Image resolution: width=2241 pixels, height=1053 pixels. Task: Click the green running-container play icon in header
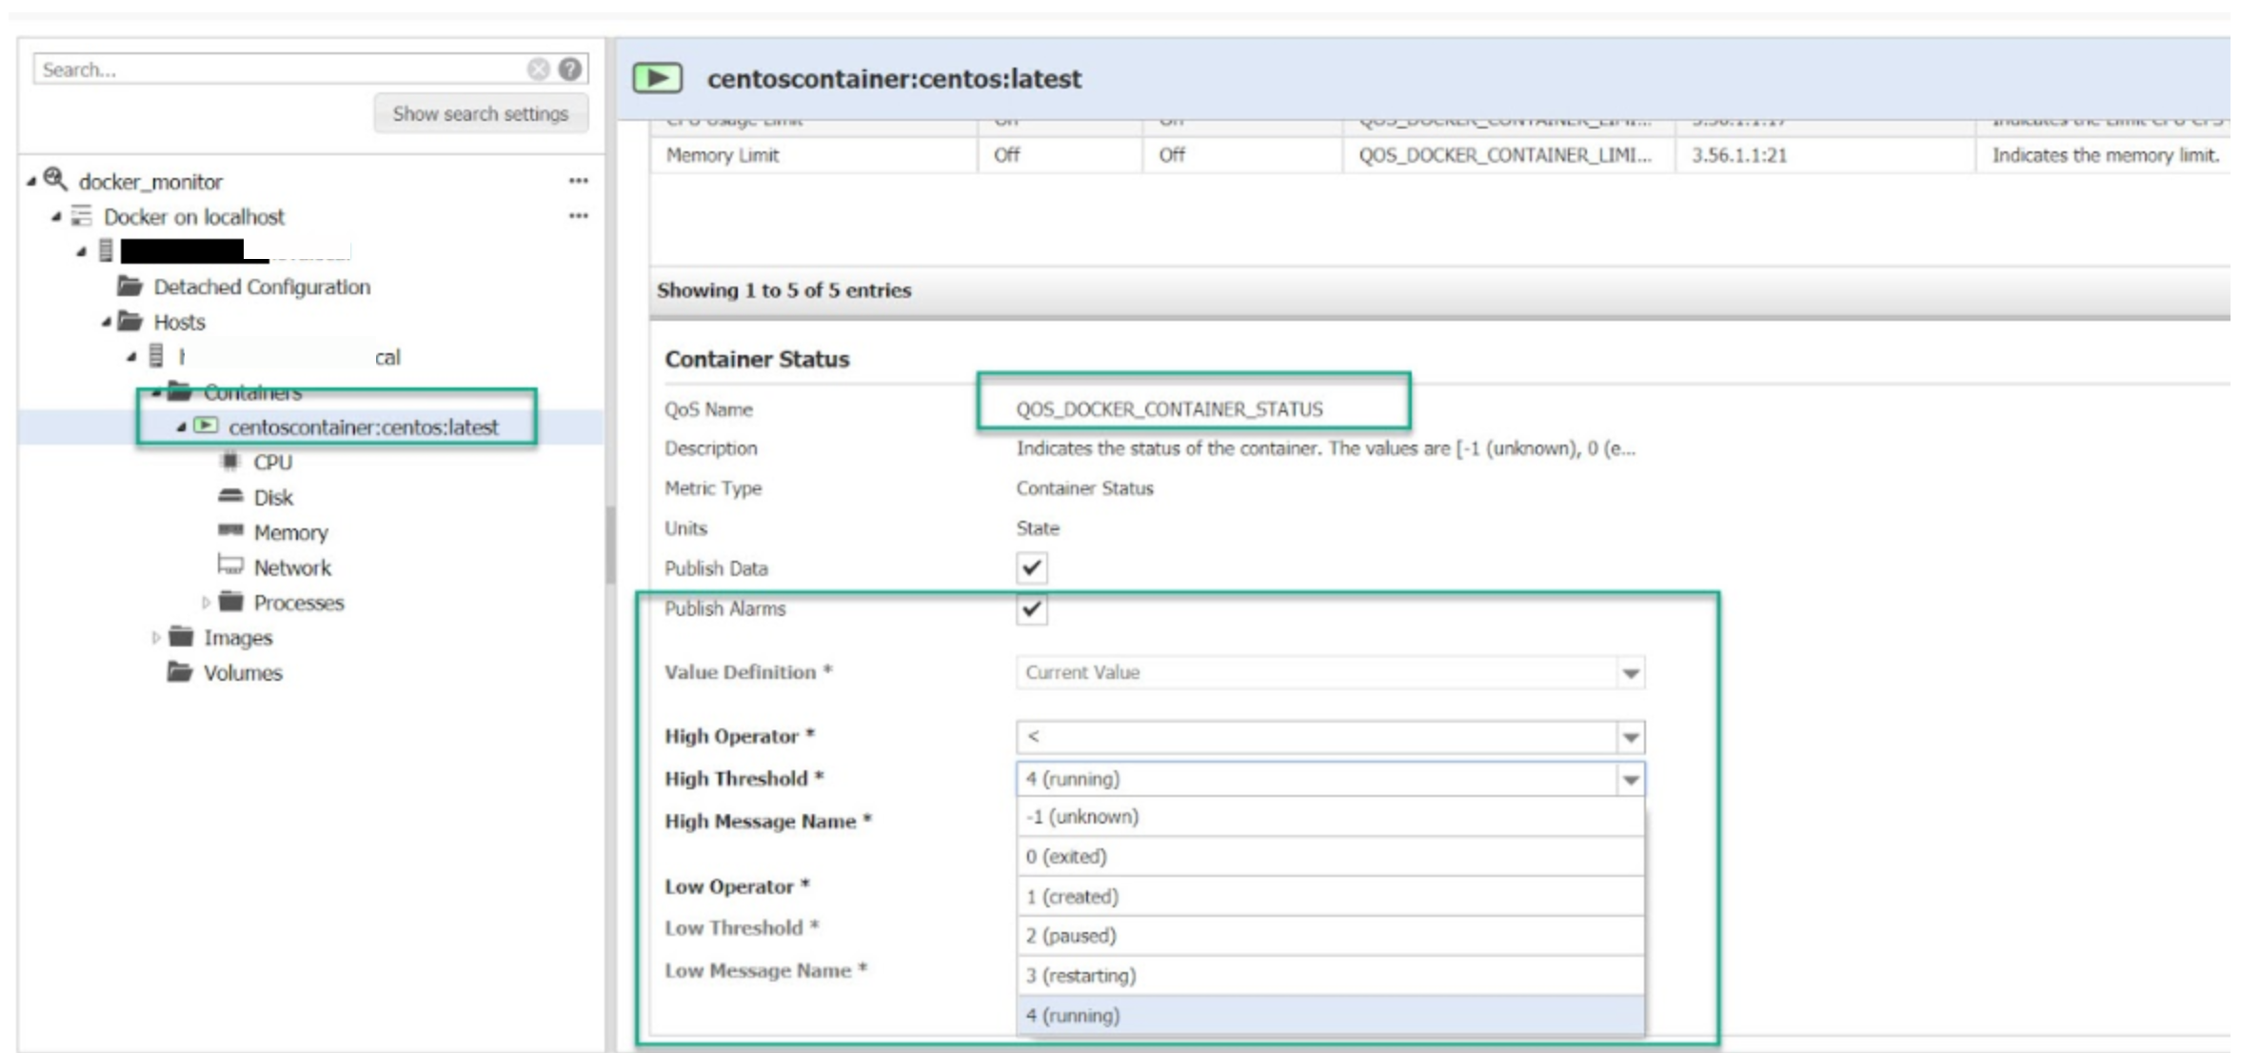[658, 78]
